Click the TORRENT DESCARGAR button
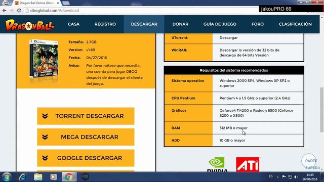This screenshot has width=324, height=182. pyautogui.click(x=86, y=116)
